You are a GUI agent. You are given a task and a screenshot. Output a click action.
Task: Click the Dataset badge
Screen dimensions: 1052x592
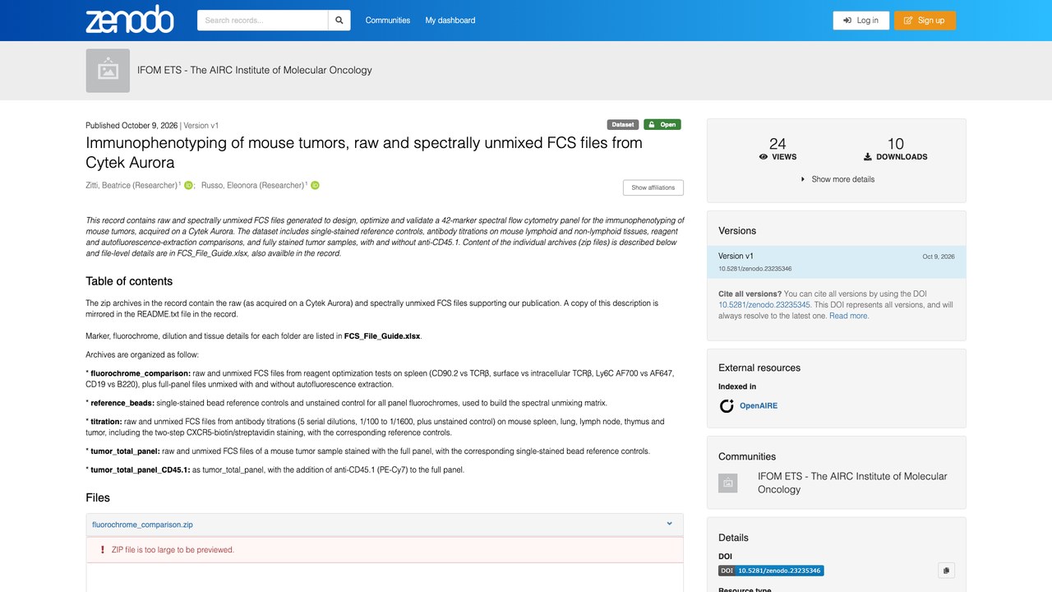click(x=623, y=125)
